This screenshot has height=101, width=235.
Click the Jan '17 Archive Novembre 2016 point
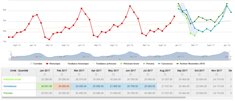coord(178,4)
